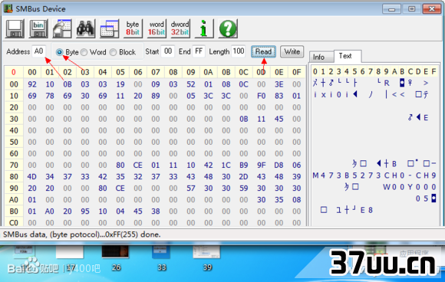Viewport: 445px width, 282px height.
Task: Click hex cell 95 in row B0
Action: click(85, 211)
